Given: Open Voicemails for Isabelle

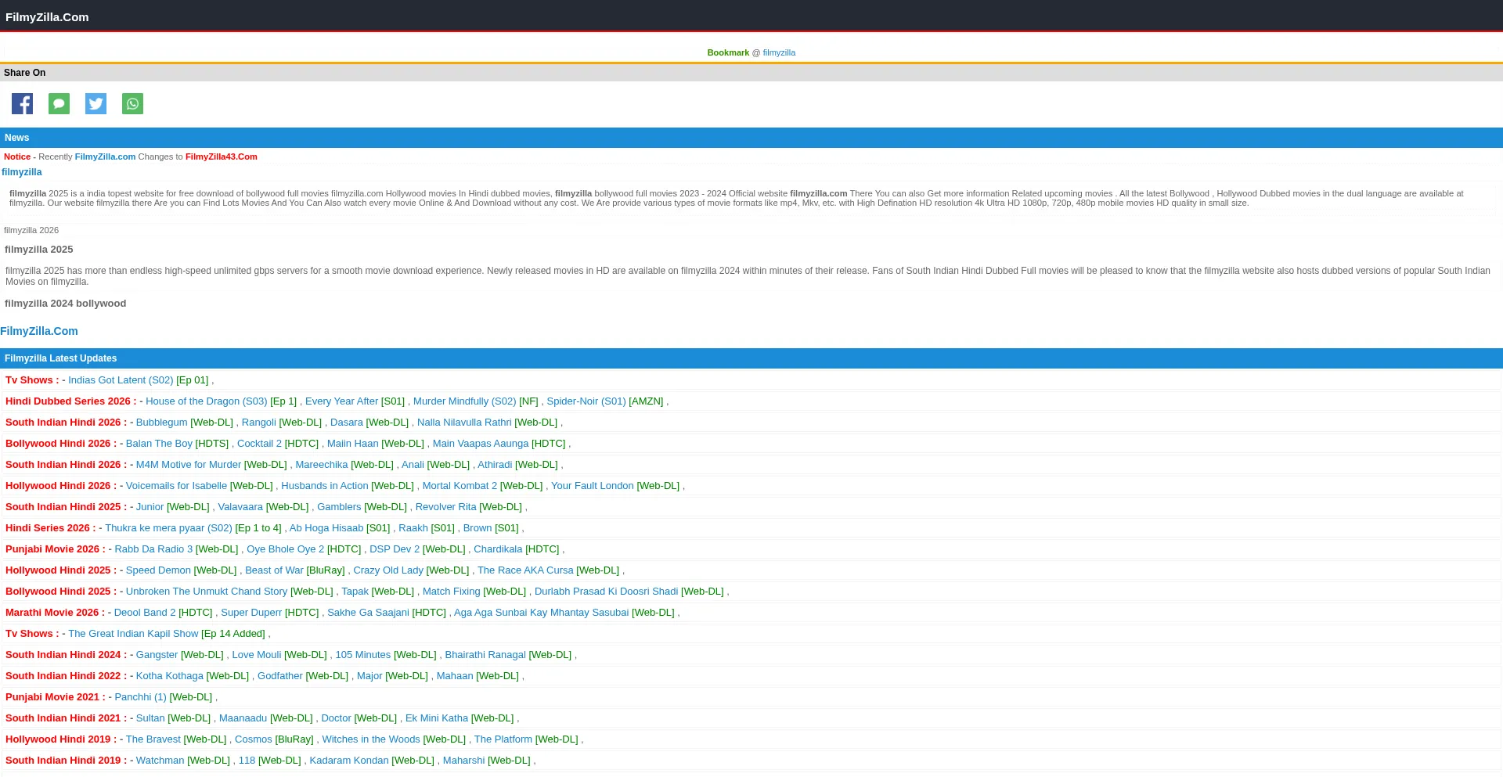Looking at the screenshot, I should [176, 486].
